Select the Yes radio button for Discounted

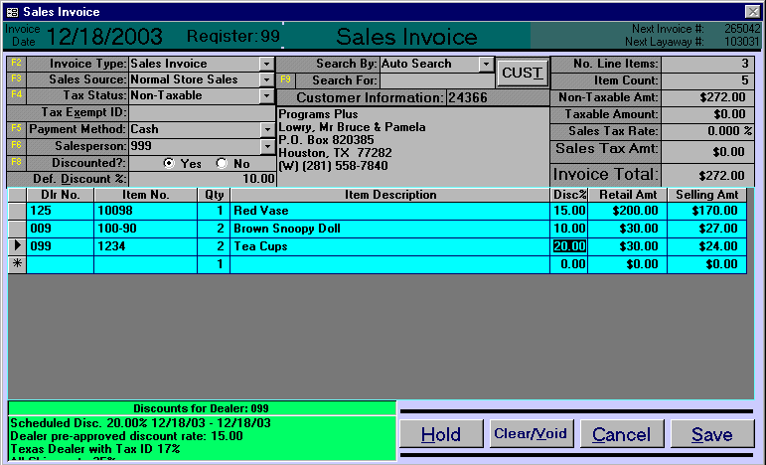(168, 163)
